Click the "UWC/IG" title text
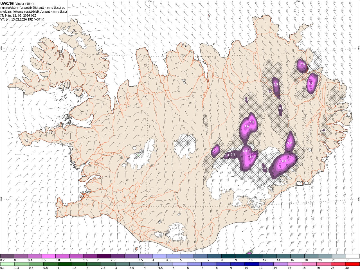This screenshot has height=270, width=360. pos(7,3)
